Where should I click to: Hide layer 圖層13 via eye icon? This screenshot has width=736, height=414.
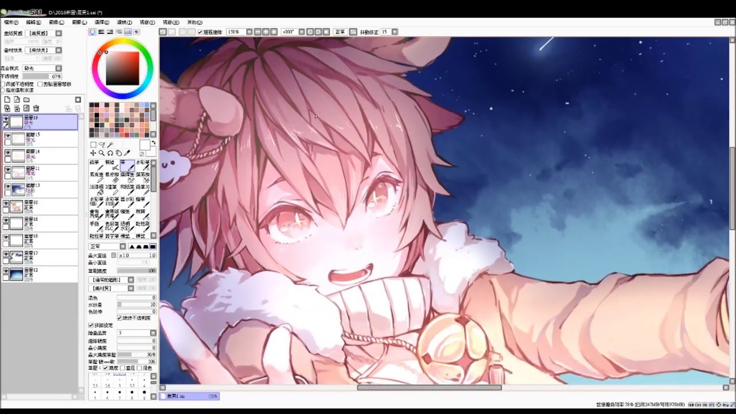point(8,186)
